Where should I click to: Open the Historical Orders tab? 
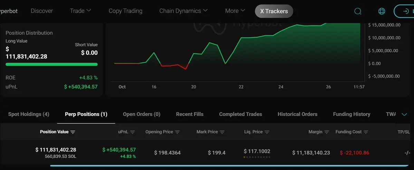(297, 114)
